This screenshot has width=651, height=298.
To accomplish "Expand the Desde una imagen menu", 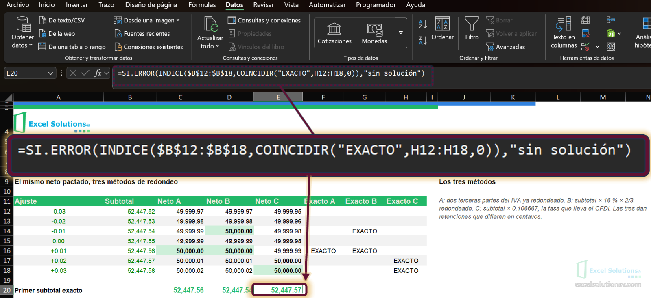I will click(x=146, y=20).
